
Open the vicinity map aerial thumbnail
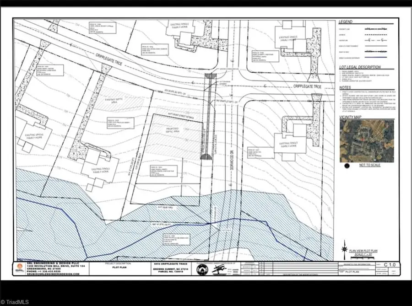coord(367,141)
